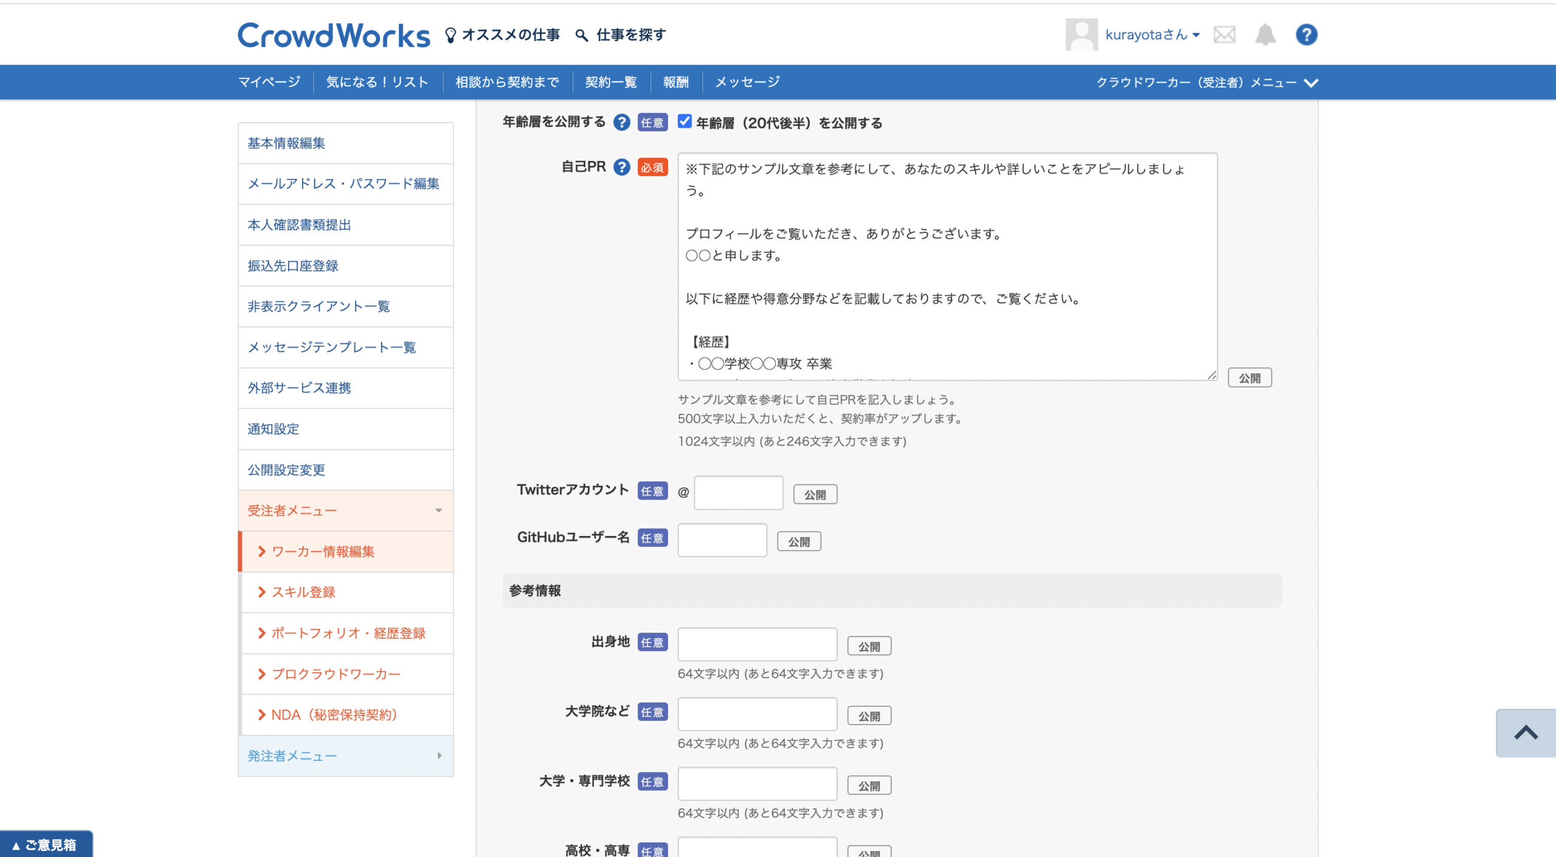Click the scroll-to-top arrow button
Screen dimensions: 1556x857
[x=1526, y=732]
